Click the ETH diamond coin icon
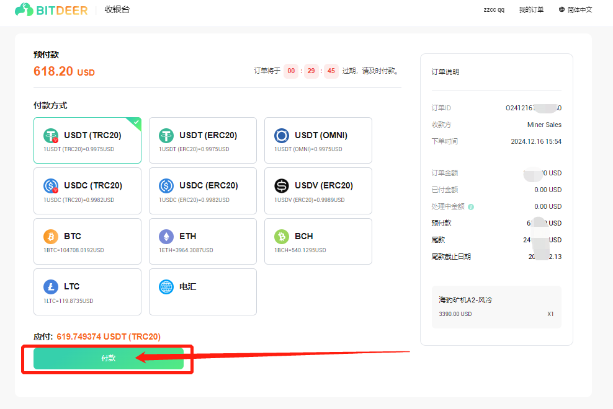Screen dimensions: 613x409 tap(166, 236)
